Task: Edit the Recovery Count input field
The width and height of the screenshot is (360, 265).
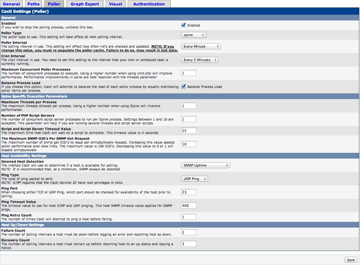Action: coord(189,244)
